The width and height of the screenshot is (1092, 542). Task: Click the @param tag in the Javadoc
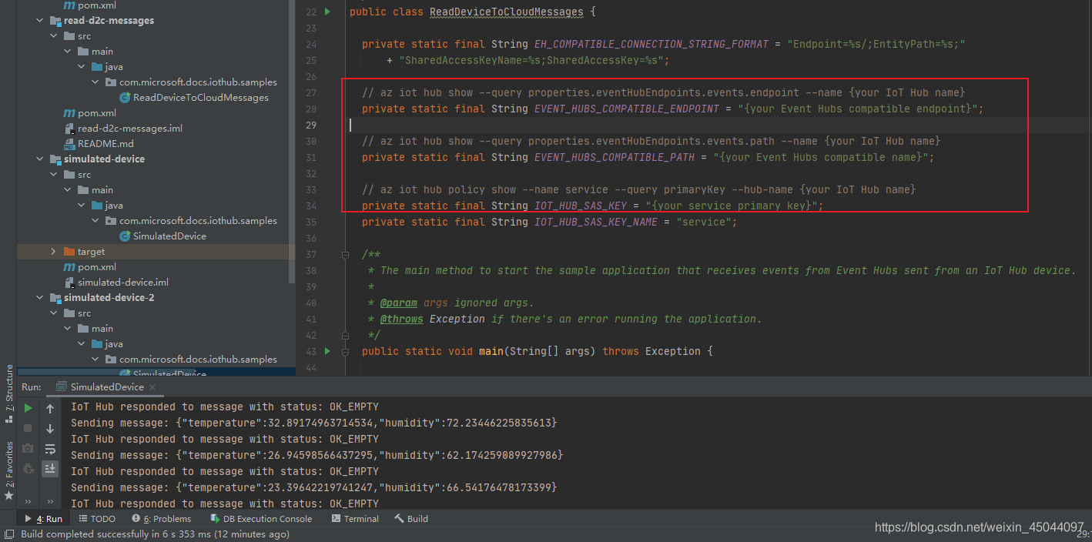(399, 303)
